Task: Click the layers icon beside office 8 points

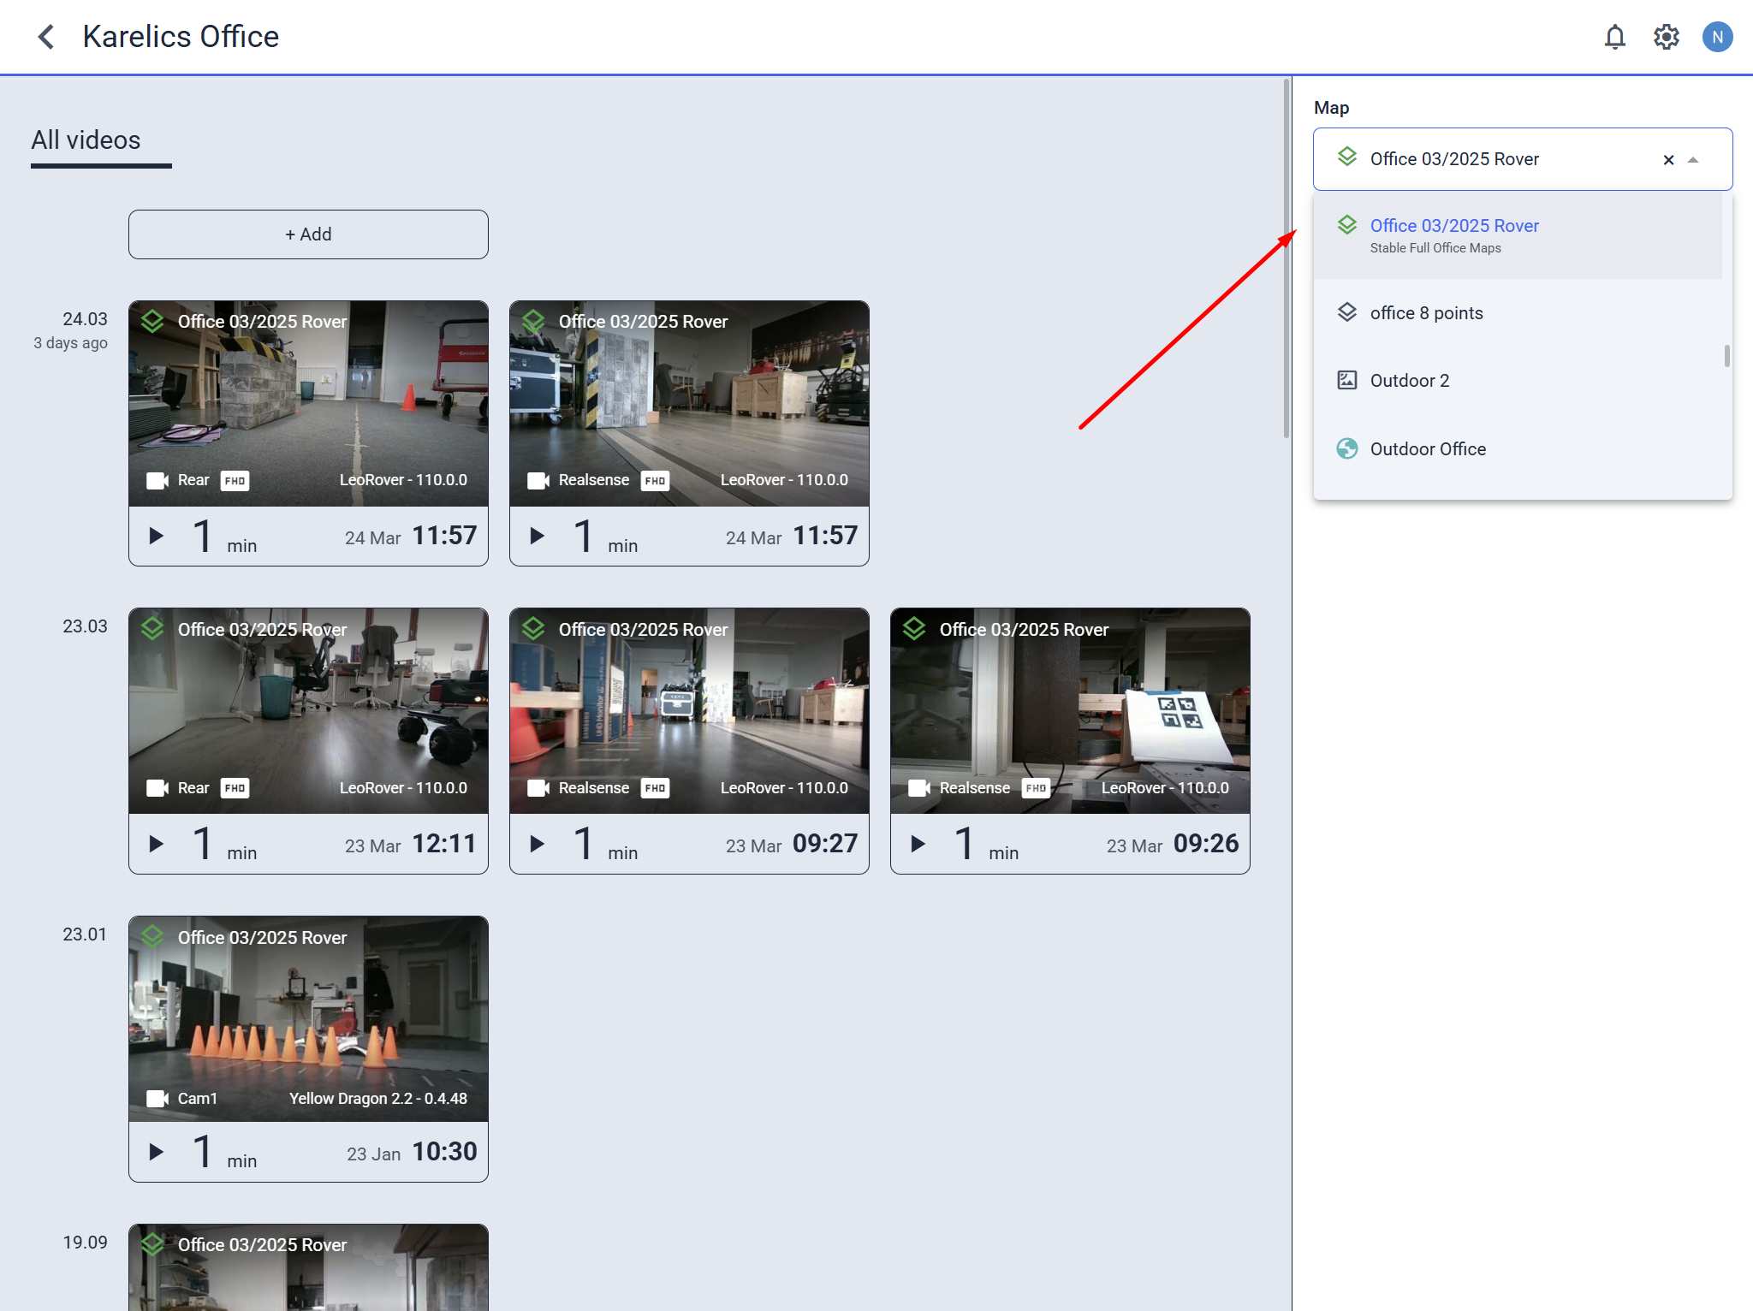Action: click(1347, 312)
